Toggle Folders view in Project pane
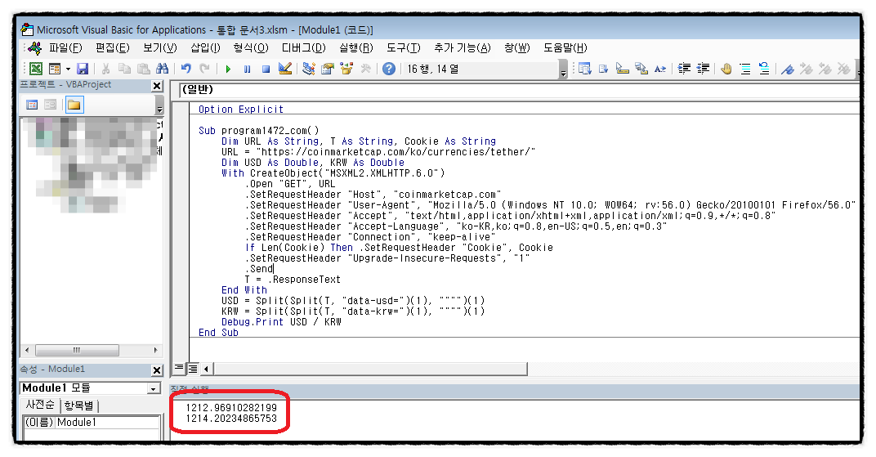Image resolution: width=876 pixels, height=457 pixels. (74, 105)
